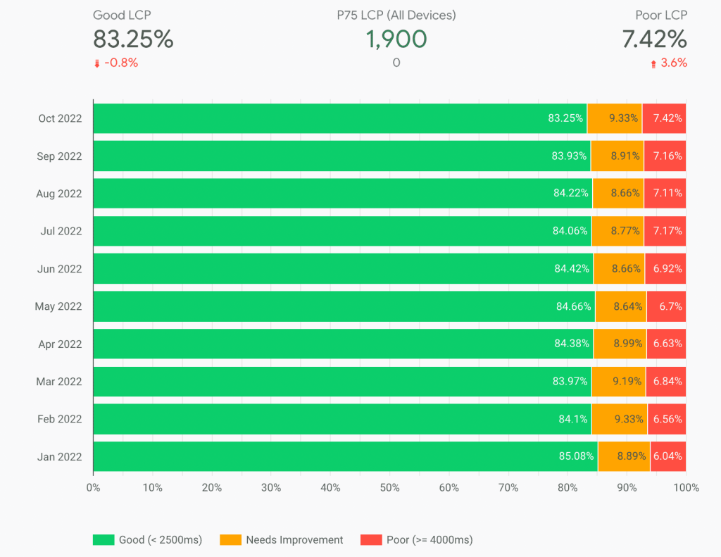
Task: Click the Apr 2022 red 6.63% segment
Action: (x=666, y=344)
